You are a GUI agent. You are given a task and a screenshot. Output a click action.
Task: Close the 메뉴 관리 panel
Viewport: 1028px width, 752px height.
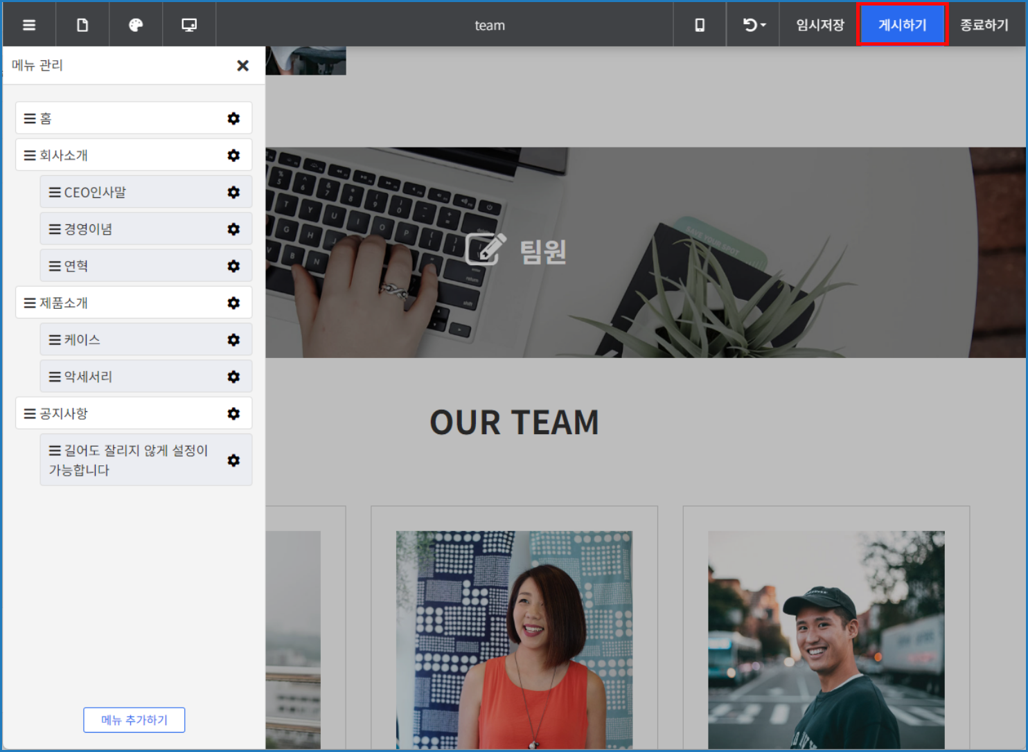click(242, 66)
